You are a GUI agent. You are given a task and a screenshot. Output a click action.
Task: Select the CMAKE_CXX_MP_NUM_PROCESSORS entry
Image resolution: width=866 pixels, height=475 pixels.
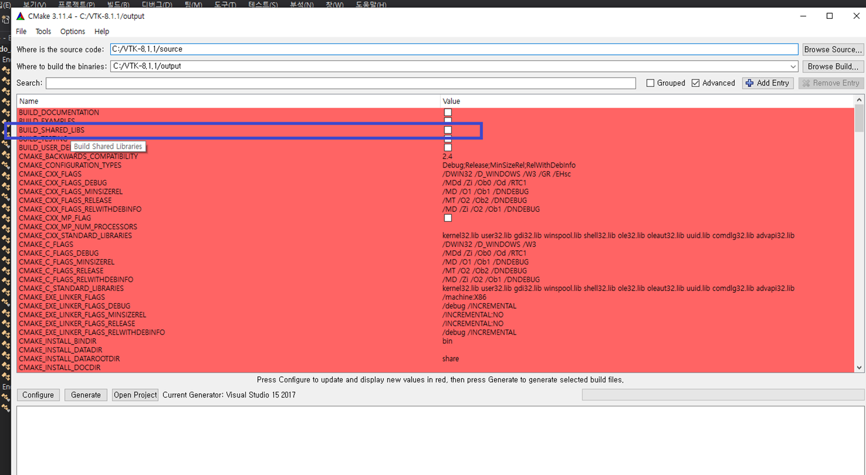[x=78, y=227]
